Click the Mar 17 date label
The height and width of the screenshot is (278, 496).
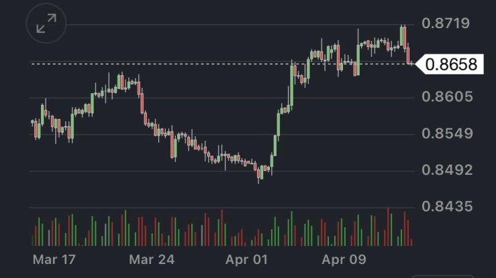pyautogui.click(x=54, y=259)
